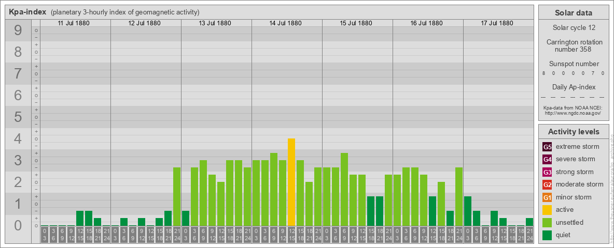Click the extreme storm legend label
The height and width of the screenshot is (248, 614).
(578, 147)
